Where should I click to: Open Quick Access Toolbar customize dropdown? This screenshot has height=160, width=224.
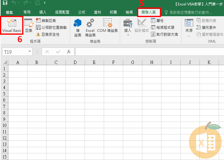pos(45,3)
